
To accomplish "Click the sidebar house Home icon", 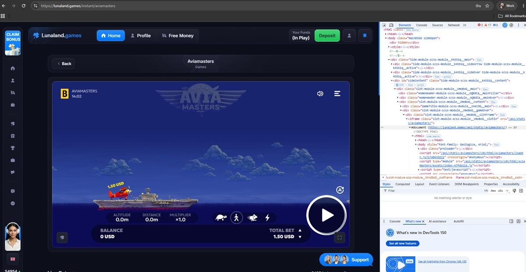I will point(13,68).
